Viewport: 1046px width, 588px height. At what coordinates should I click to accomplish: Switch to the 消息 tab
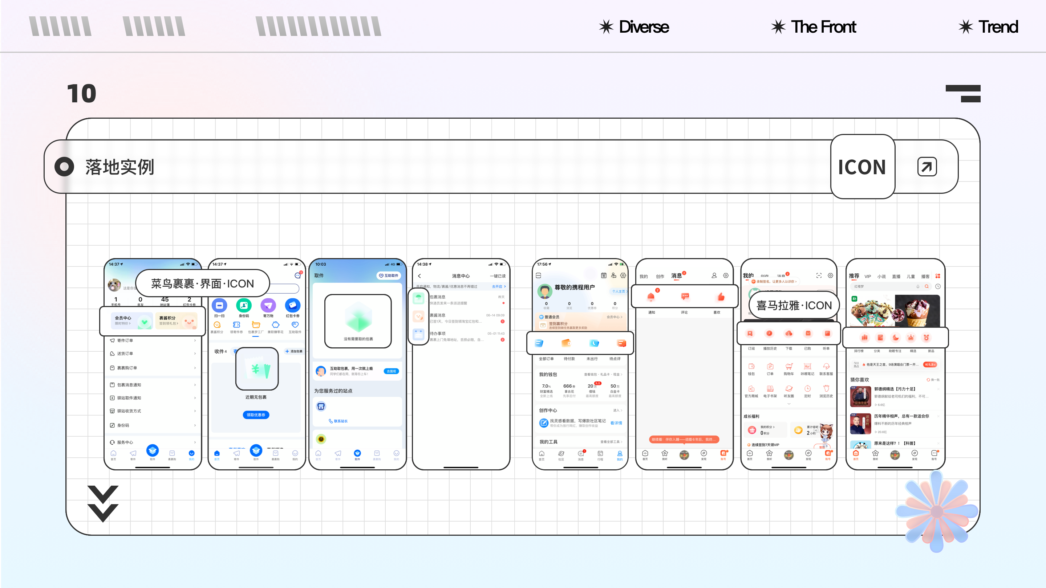(677, 275)
